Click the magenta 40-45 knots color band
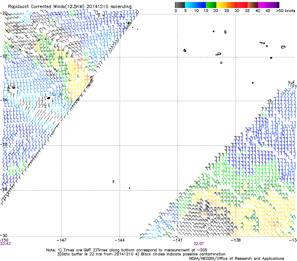 263,5
